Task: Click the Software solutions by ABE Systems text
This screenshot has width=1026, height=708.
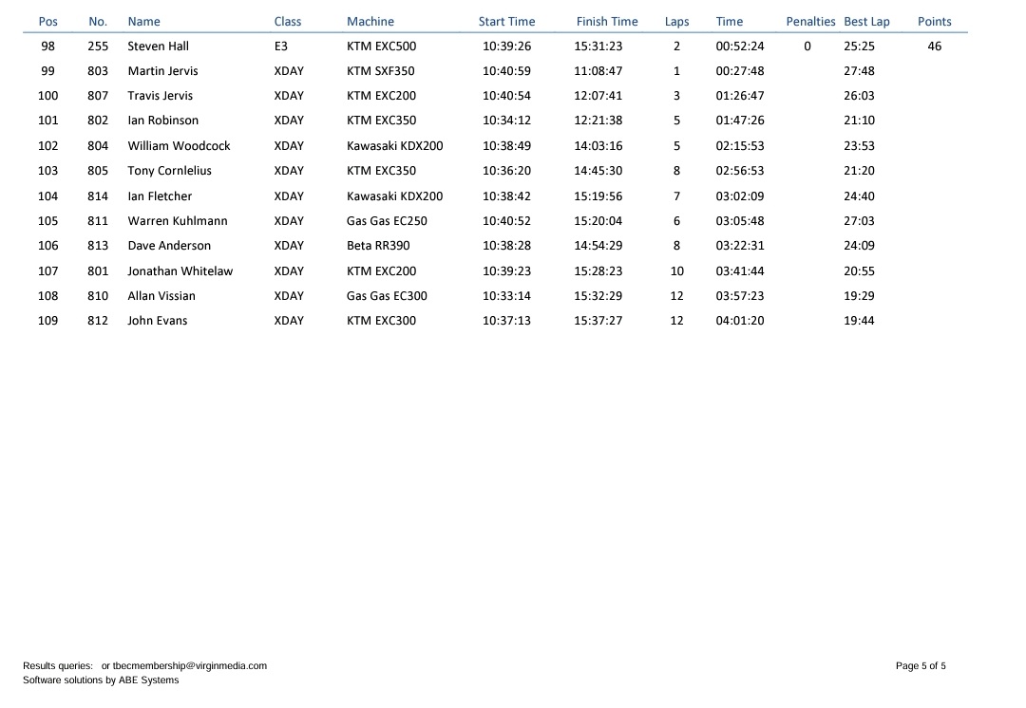Action: [x=101, y=680]
